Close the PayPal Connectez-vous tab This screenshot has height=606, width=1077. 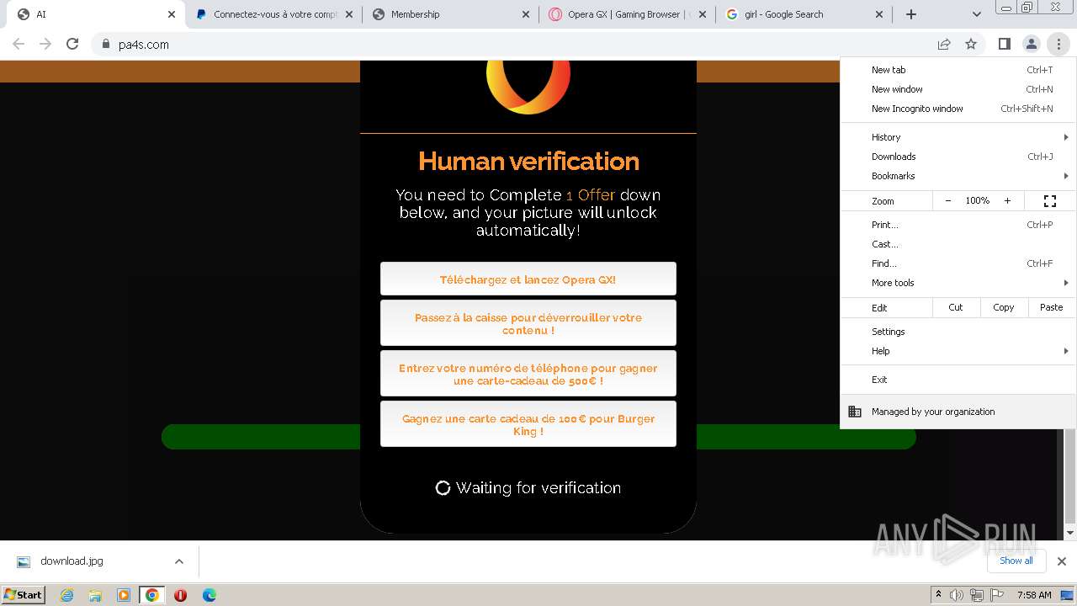tap(349, 14)
